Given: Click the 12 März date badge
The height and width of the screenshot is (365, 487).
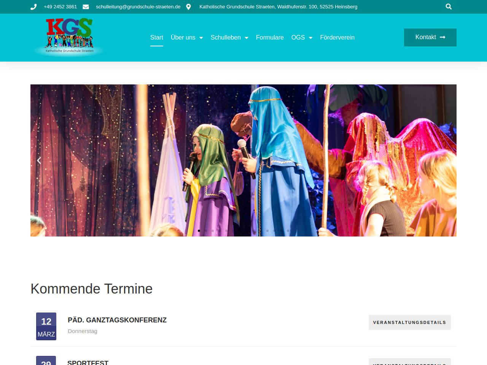Looking at the screenshot, I should click(x=46, y=326).
